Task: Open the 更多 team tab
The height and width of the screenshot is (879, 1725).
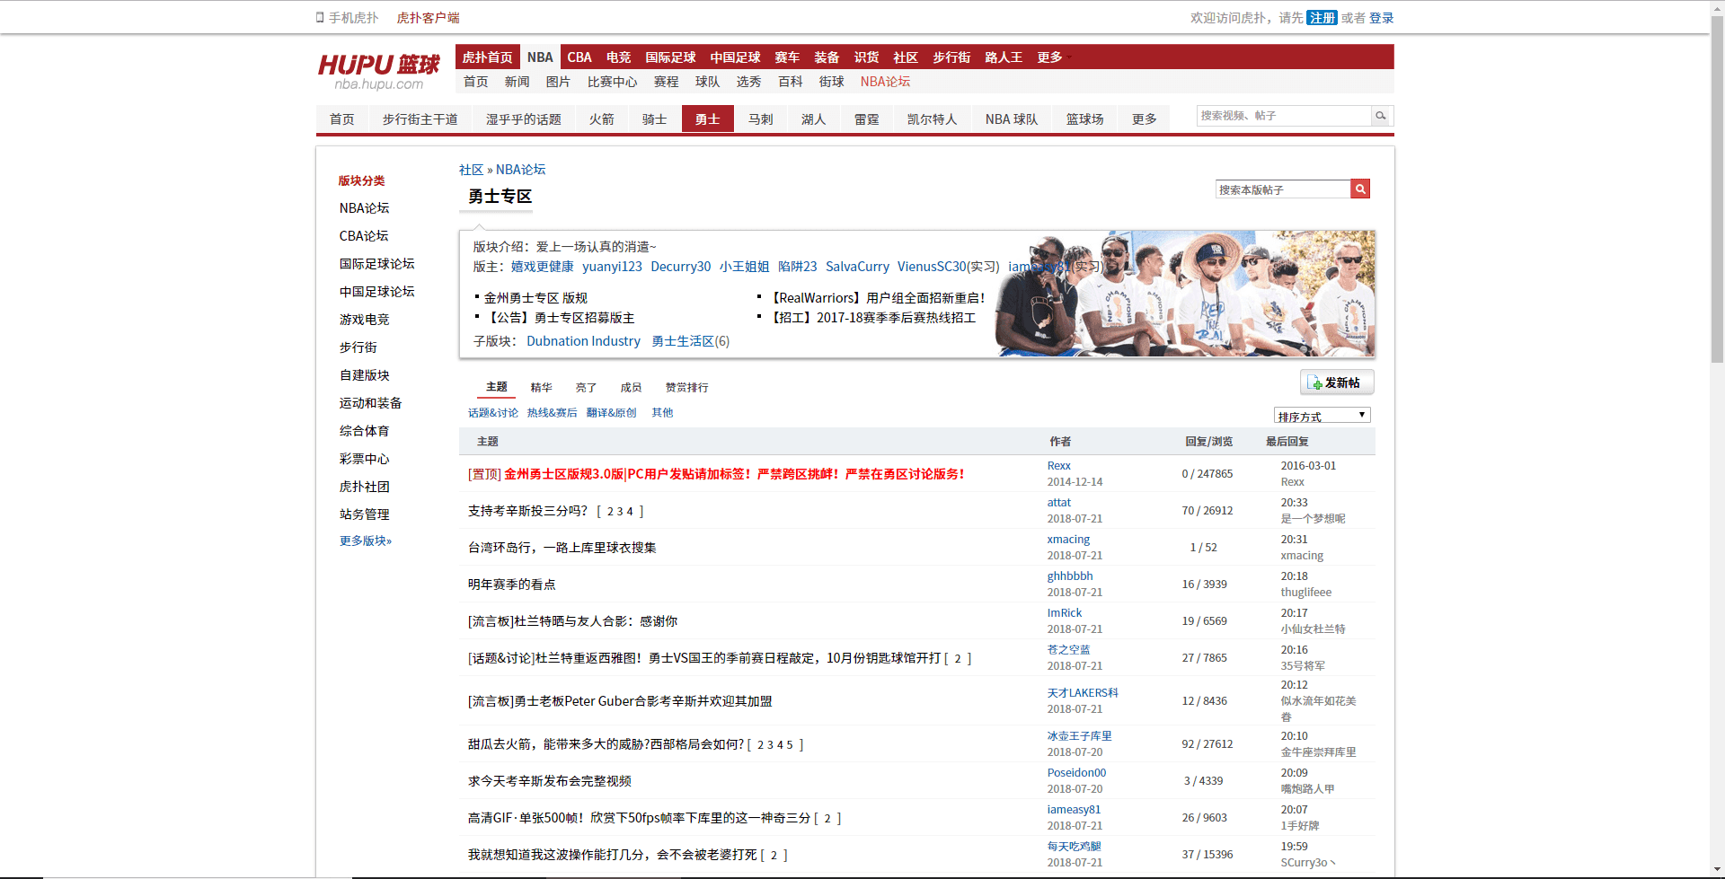Action: [x=1144, y=119]
